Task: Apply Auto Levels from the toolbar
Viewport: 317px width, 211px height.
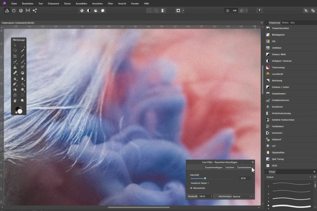Action: pos(82,11)
